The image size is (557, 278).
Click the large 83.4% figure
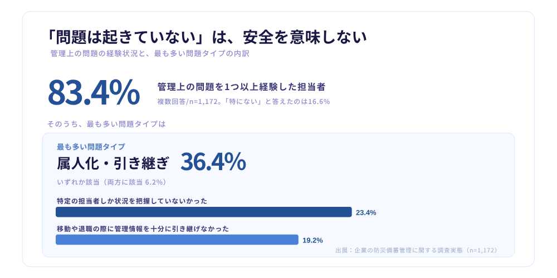click(94, 92)
